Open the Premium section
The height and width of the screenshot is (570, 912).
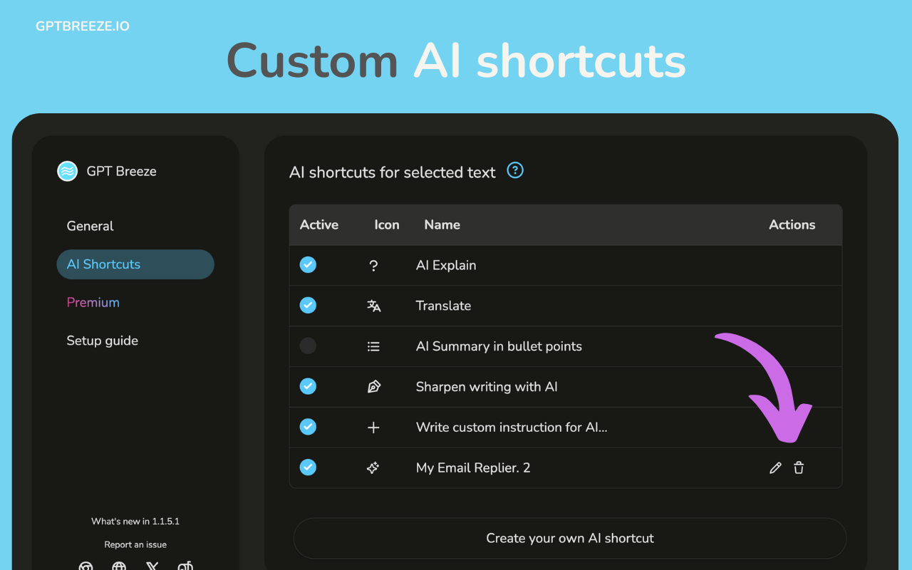93,302
